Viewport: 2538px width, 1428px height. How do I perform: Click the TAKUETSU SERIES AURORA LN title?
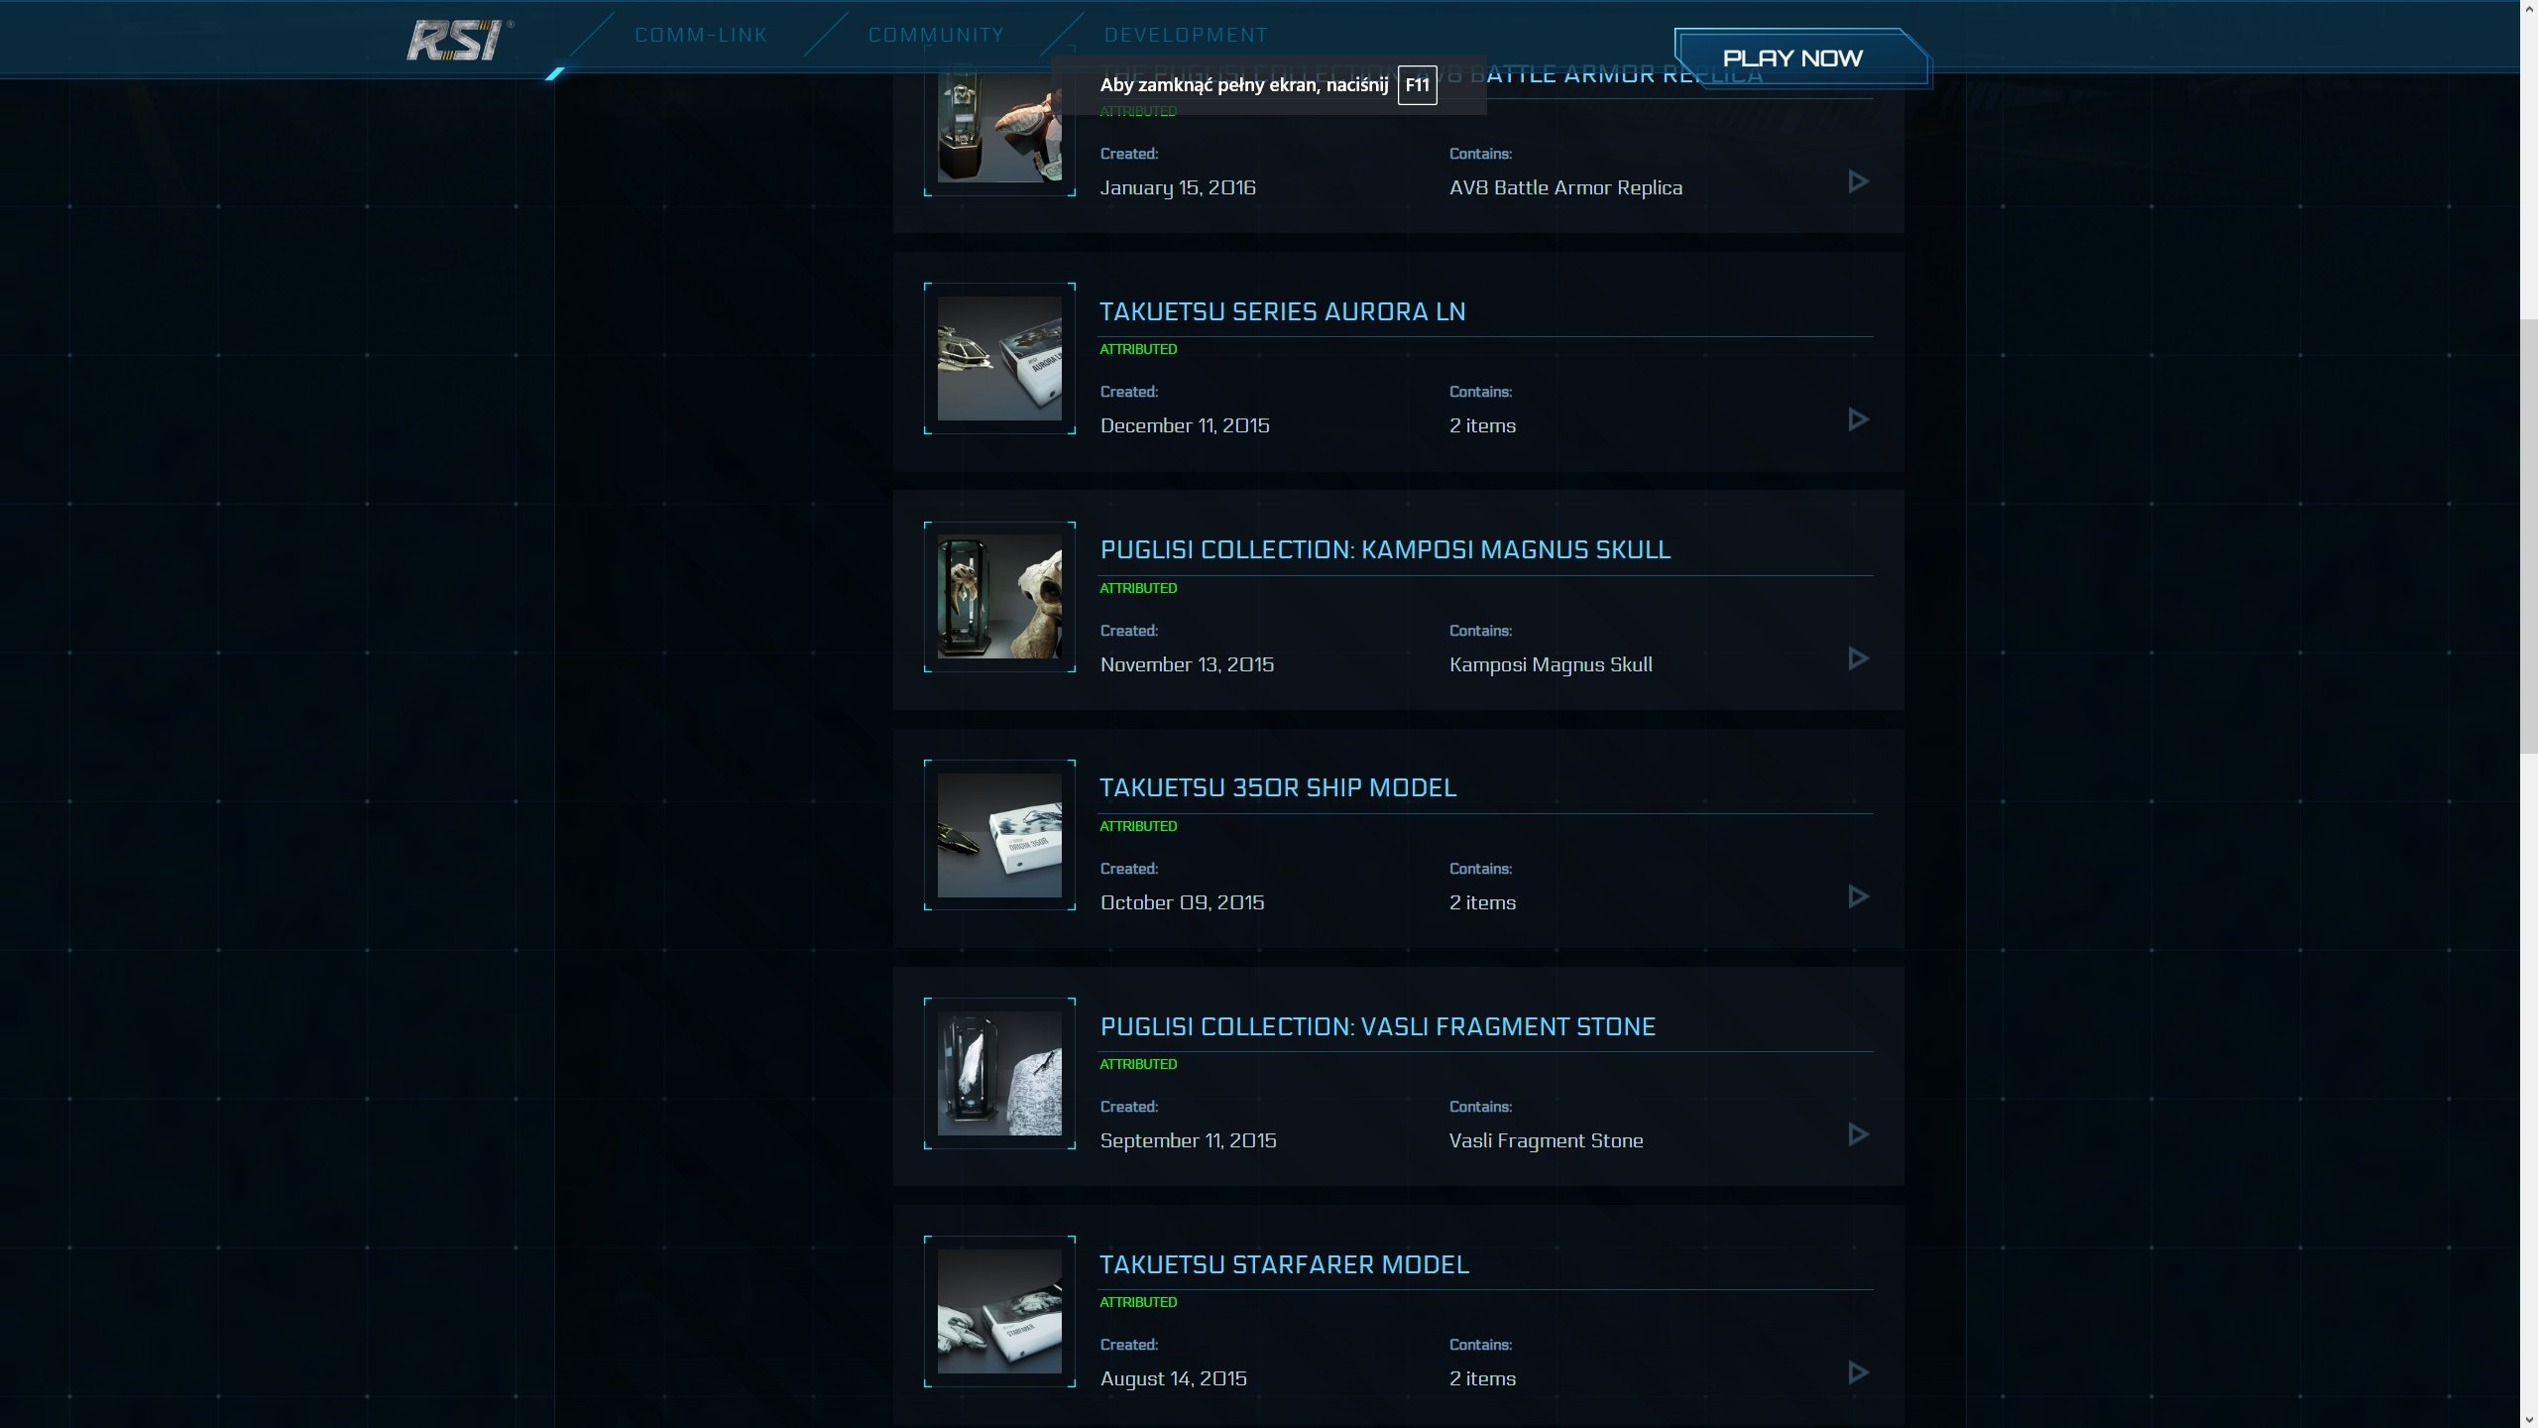(x=1282, y=311)
